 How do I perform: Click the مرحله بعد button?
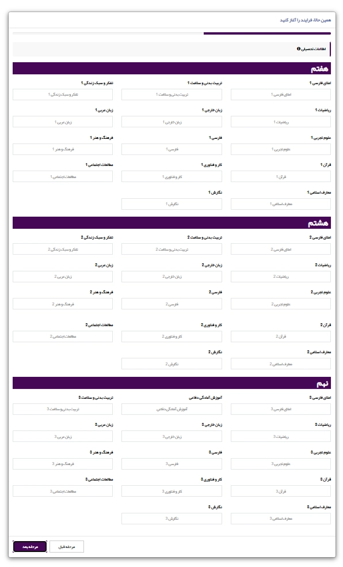point(30,546)
